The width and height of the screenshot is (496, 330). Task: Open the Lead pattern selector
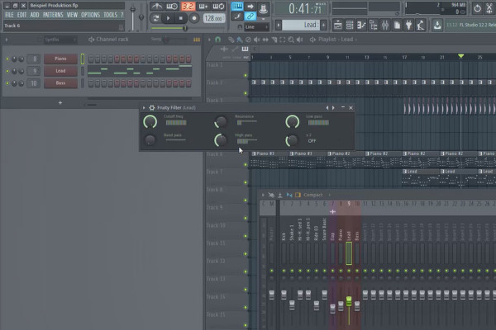(x=301, y=25)
